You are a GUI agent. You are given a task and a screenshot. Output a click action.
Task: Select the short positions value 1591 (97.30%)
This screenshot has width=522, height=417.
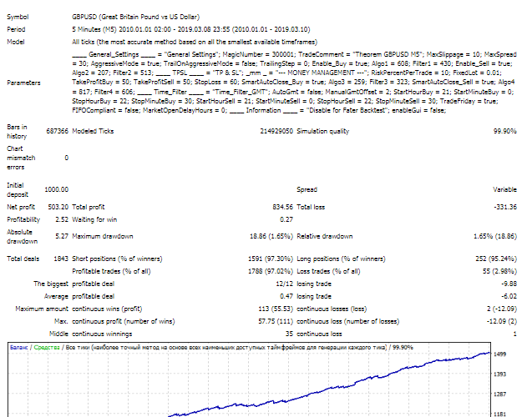[271, 259]
